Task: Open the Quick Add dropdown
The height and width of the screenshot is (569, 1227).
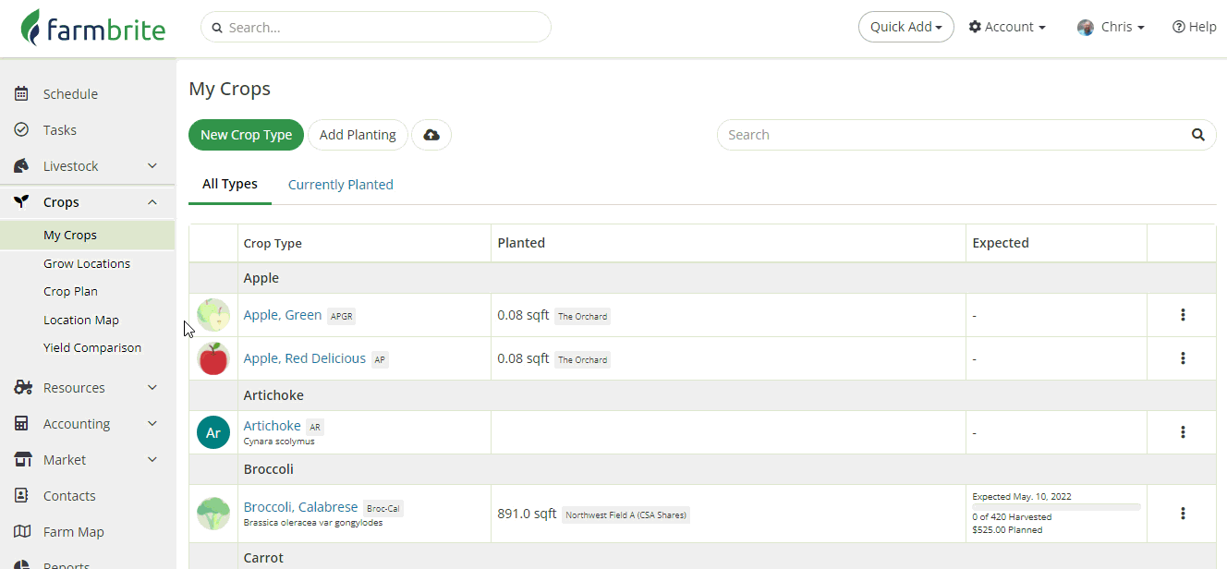Action: (x=905, y=27)
